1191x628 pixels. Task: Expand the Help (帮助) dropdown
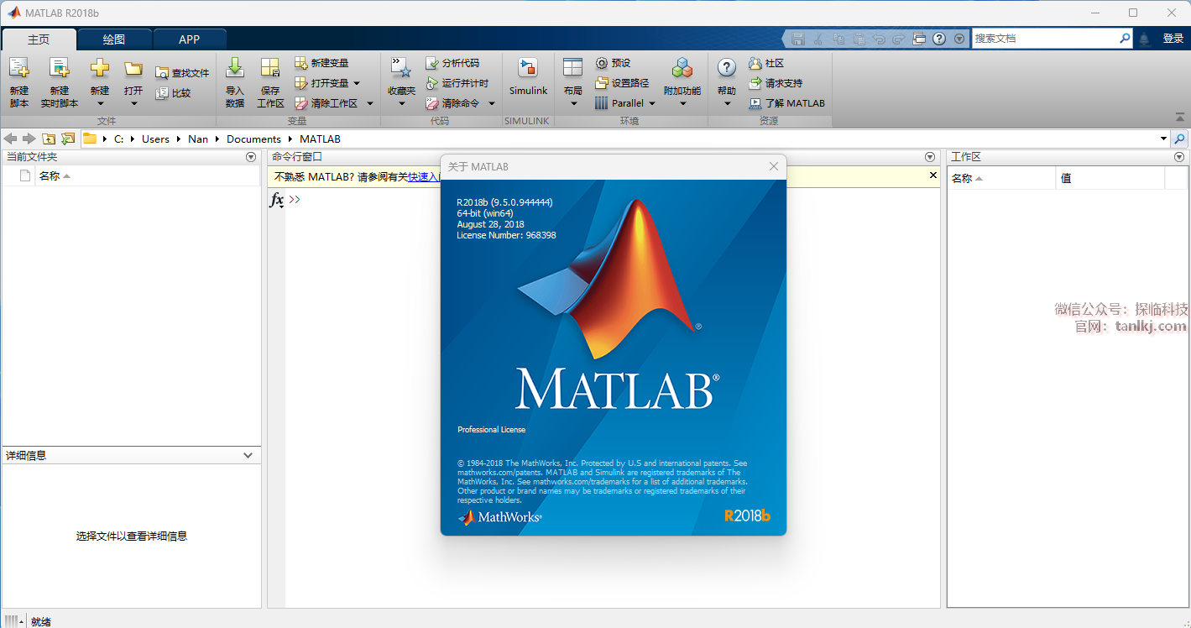click(x=727, y=104)
